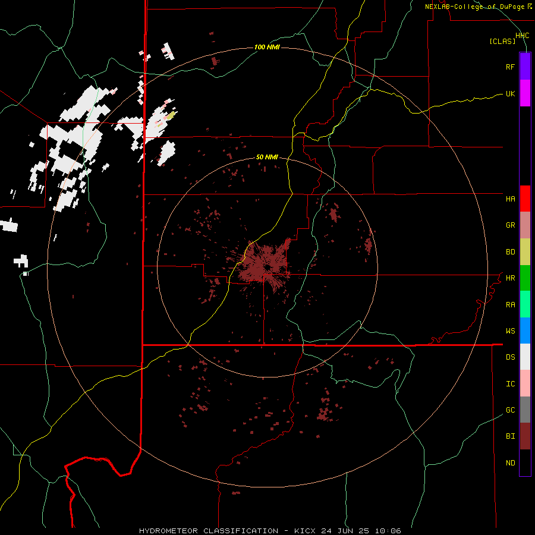Click the DS legend label
The height and width of the screenshot is (535, 535).
511,357
